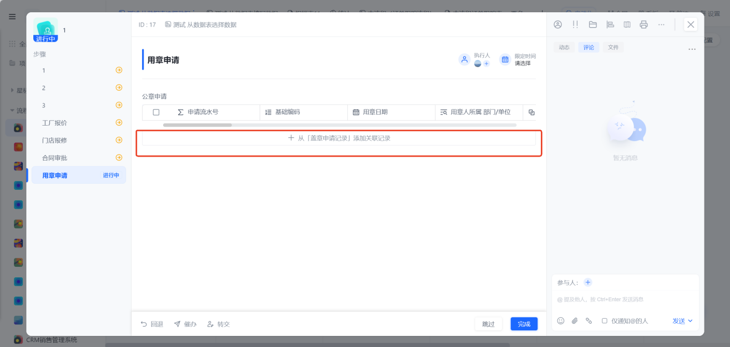Print the task using printer icon
Image resolution: width=730 pixels, height=347 pixels.
643,24
